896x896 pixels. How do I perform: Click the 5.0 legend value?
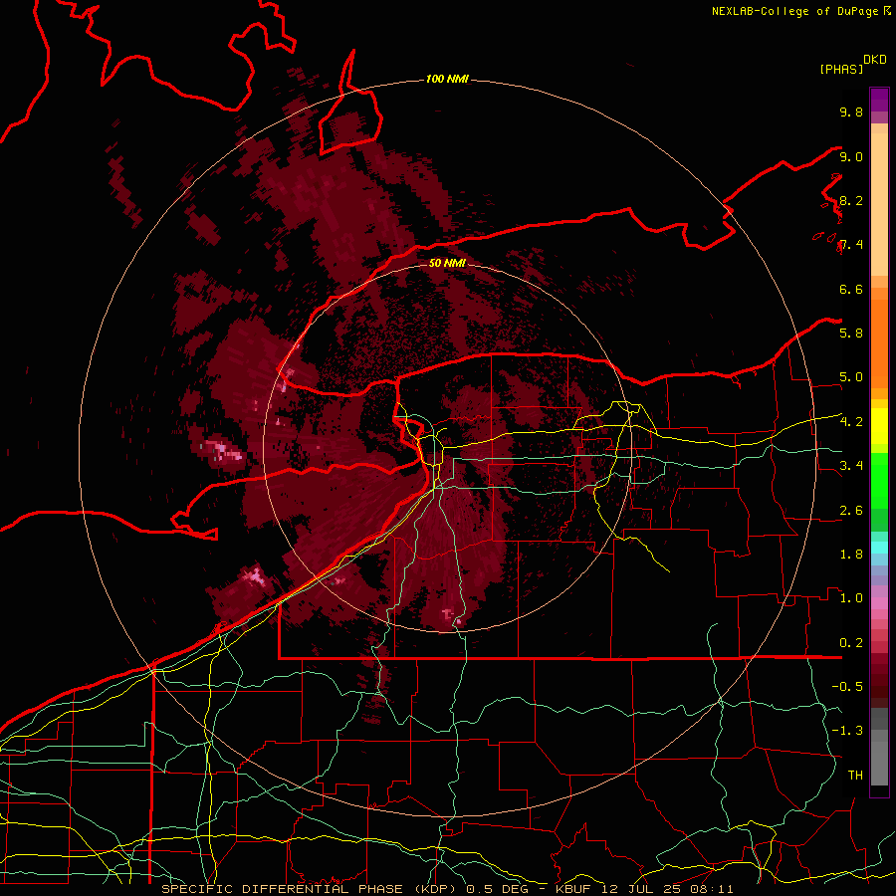[851, 377]
